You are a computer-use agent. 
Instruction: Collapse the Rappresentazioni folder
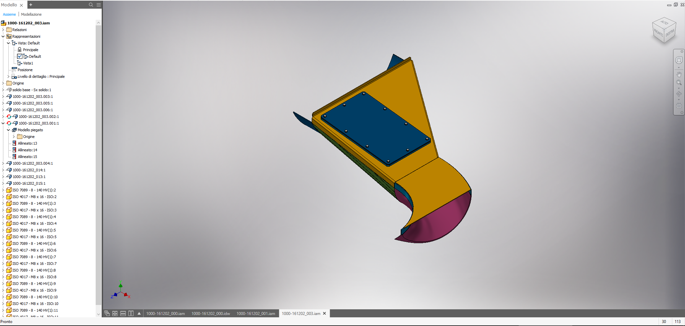(3, 36)
